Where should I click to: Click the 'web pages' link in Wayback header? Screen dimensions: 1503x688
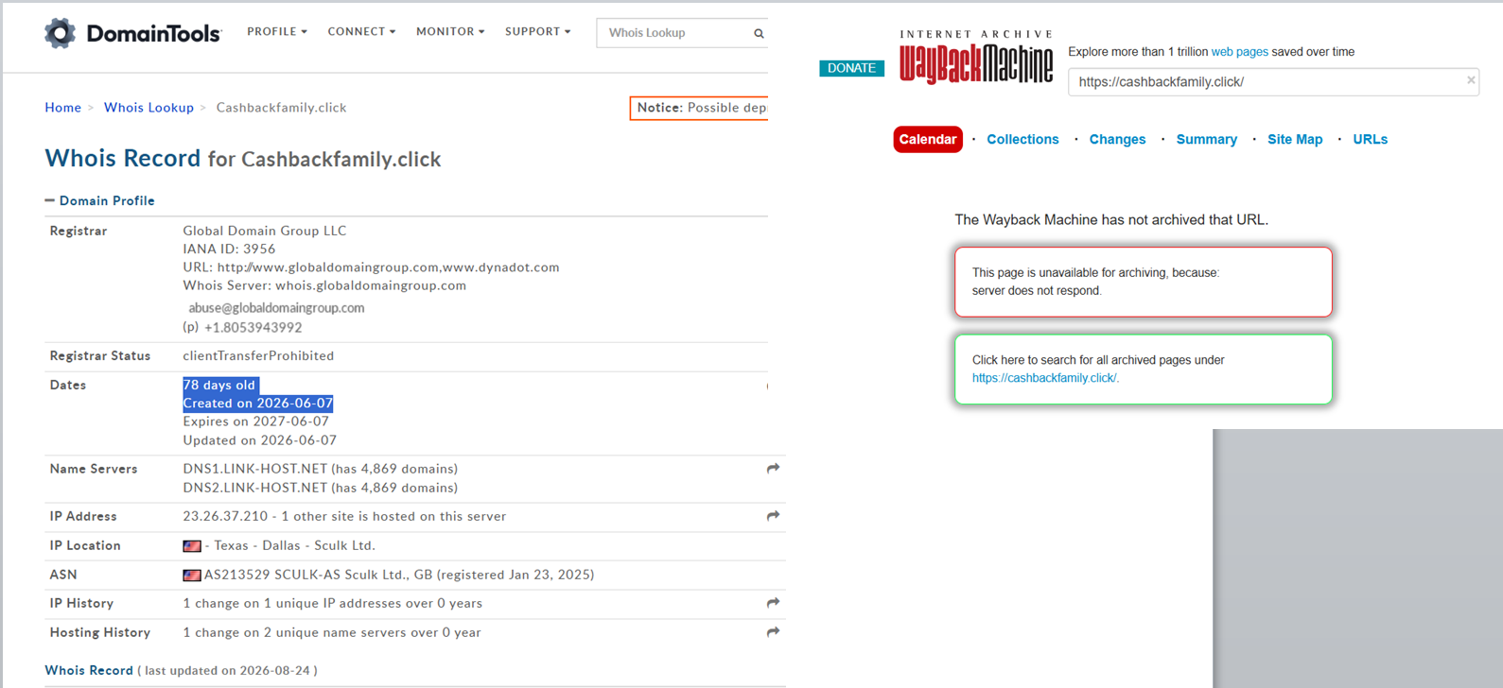[1239, 52]
